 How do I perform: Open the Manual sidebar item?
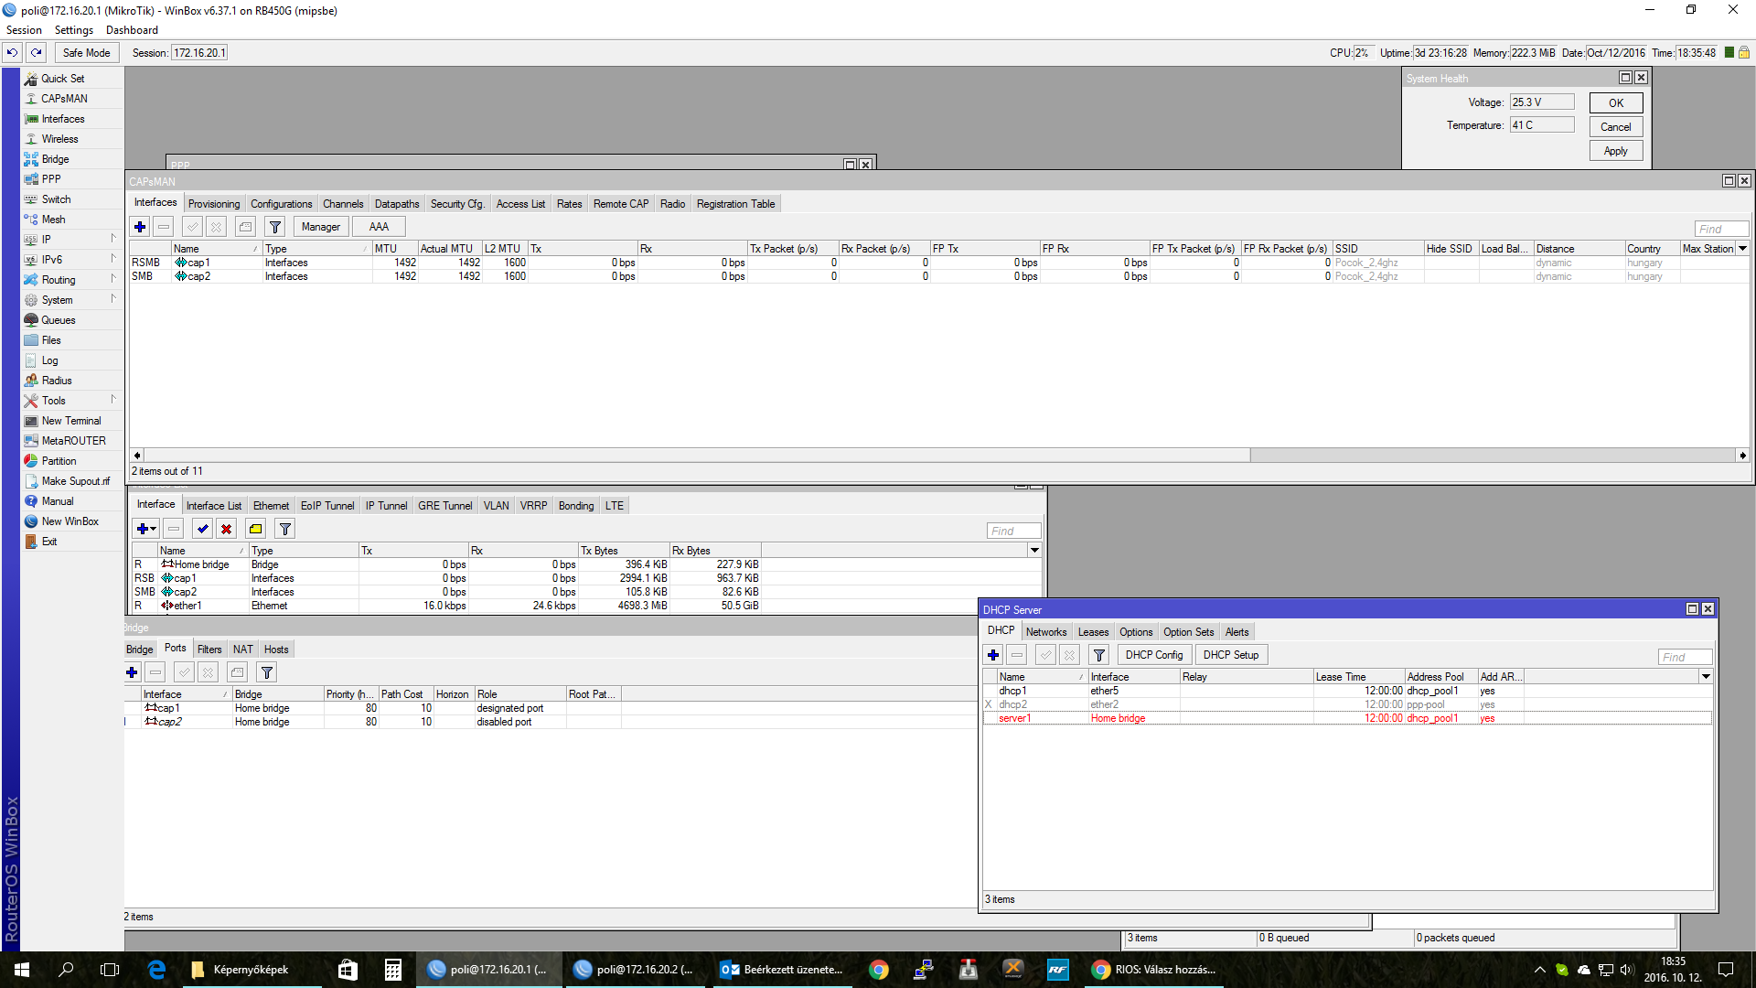[x=57, y=501]
